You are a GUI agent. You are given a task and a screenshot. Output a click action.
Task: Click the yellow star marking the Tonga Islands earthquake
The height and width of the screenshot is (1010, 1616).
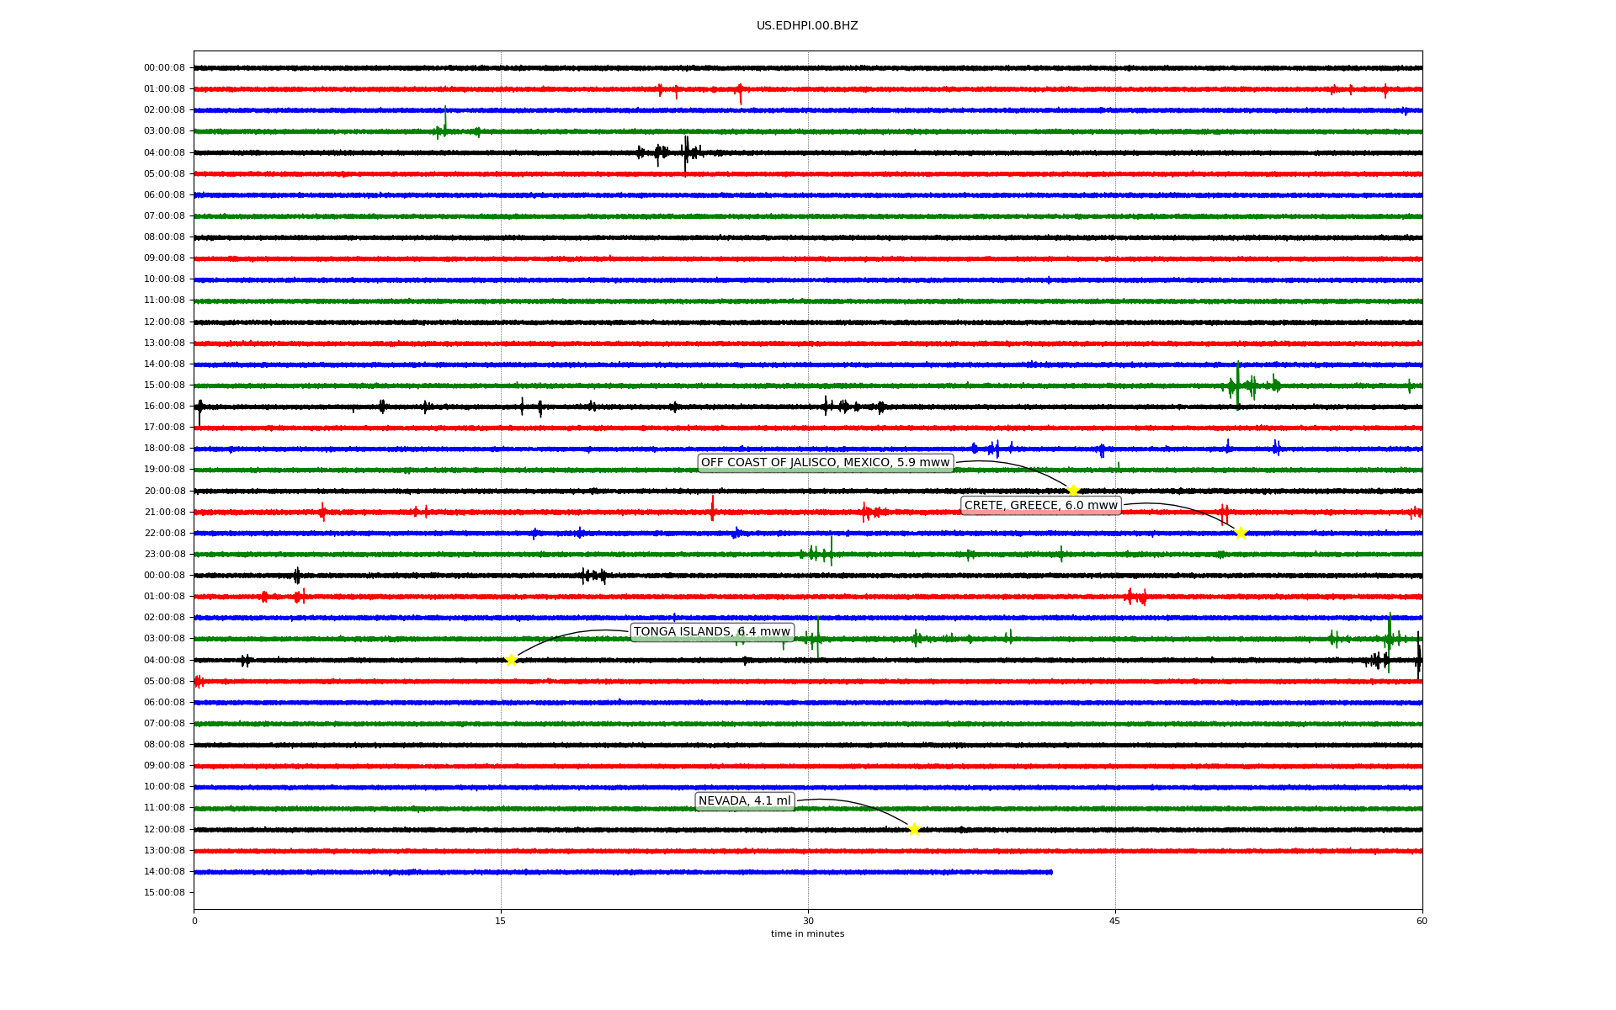point(511,660)
